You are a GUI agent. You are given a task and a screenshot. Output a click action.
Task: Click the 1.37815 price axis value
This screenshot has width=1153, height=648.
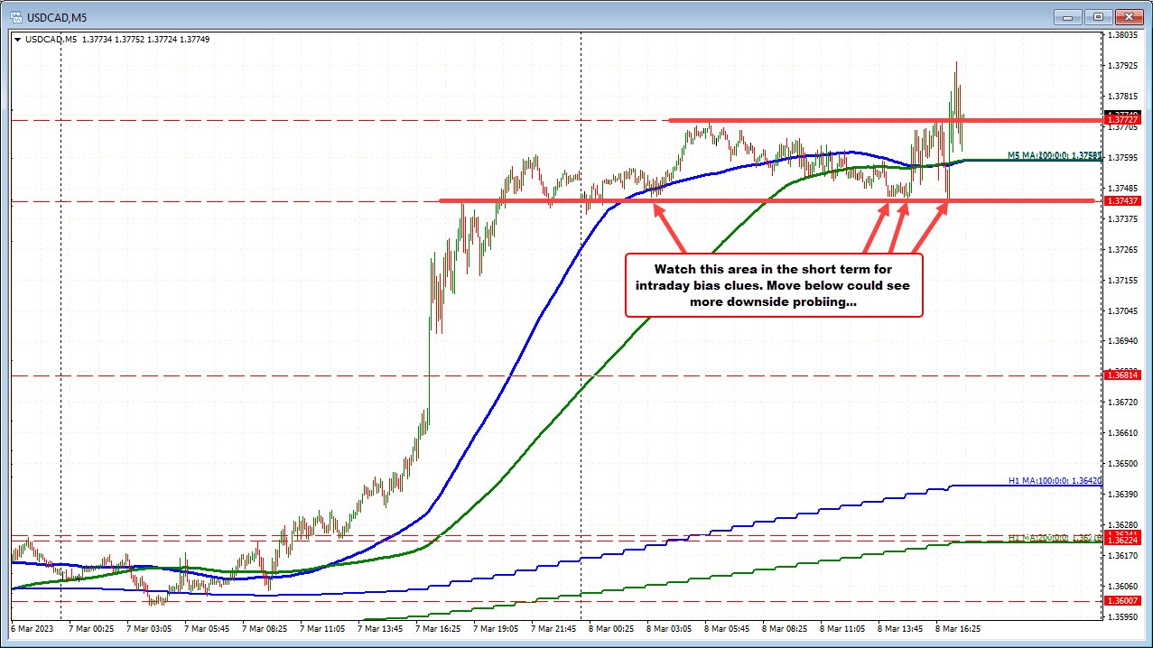1122,97
